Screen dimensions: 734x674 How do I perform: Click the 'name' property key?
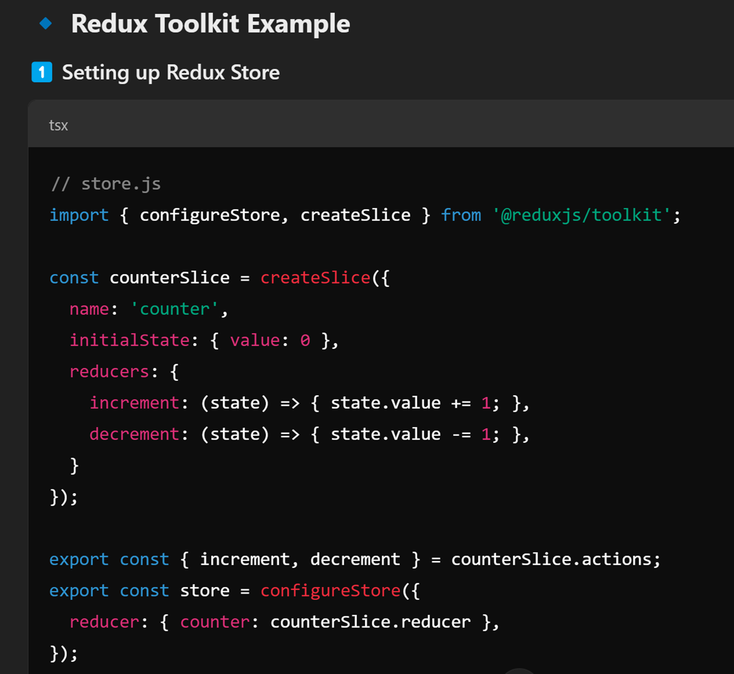pos(89,309)
